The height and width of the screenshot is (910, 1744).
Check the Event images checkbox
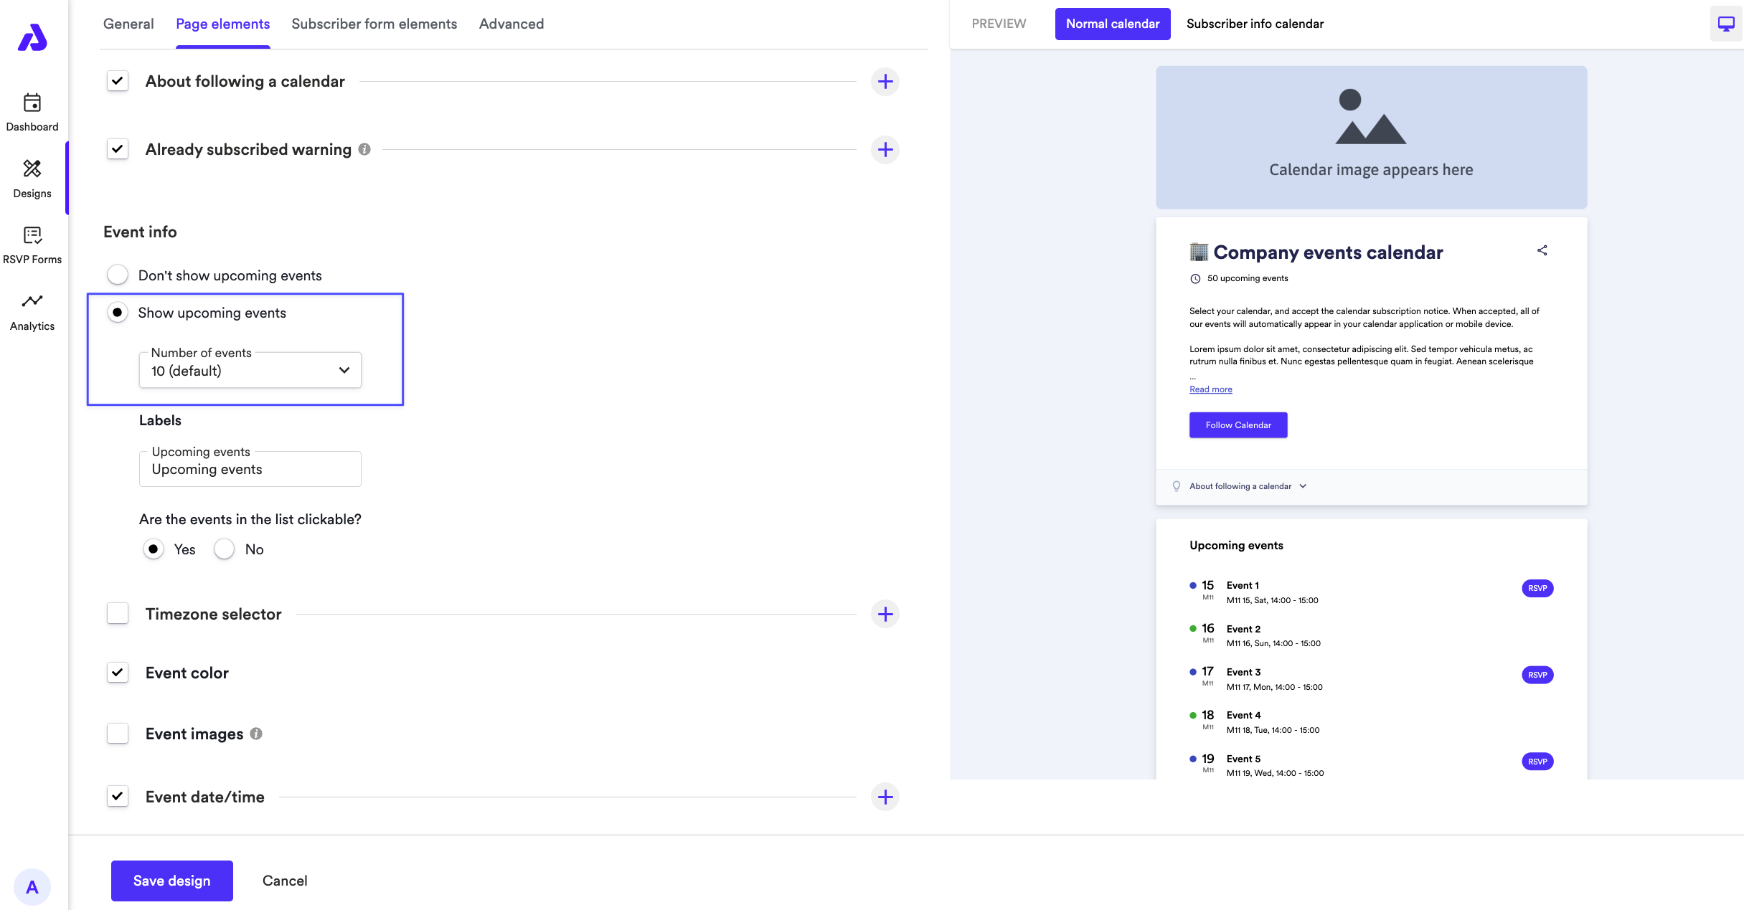pyautogui.click(x=118, y=734)
